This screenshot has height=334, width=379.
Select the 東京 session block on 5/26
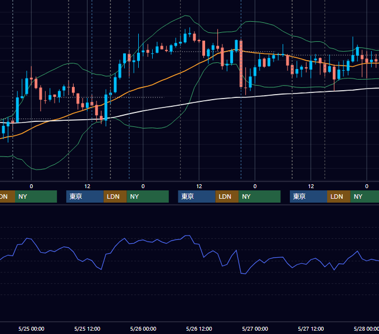pyautogui.click(x=197, y=197)
